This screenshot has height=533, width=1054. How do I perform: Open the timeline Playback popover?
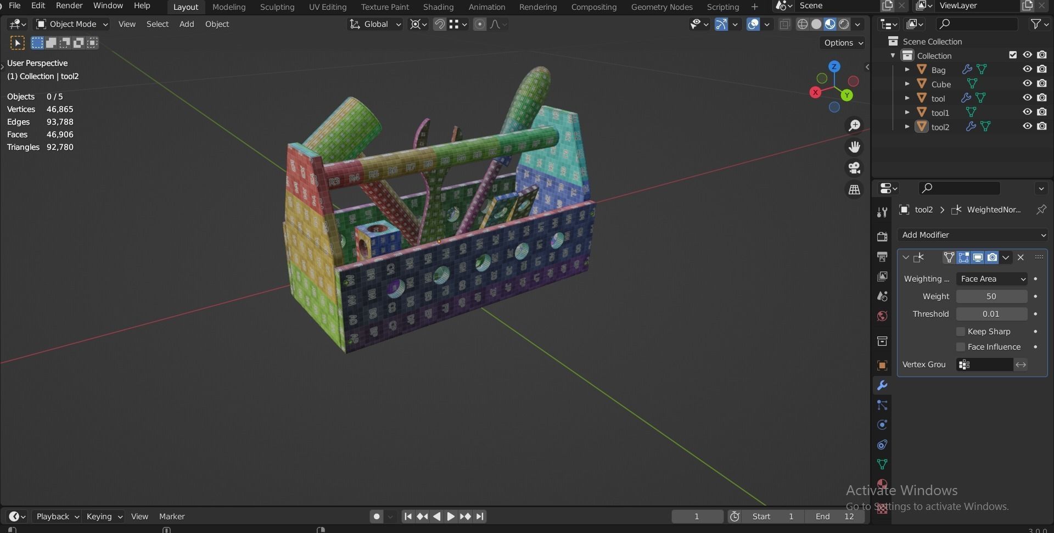57,517
